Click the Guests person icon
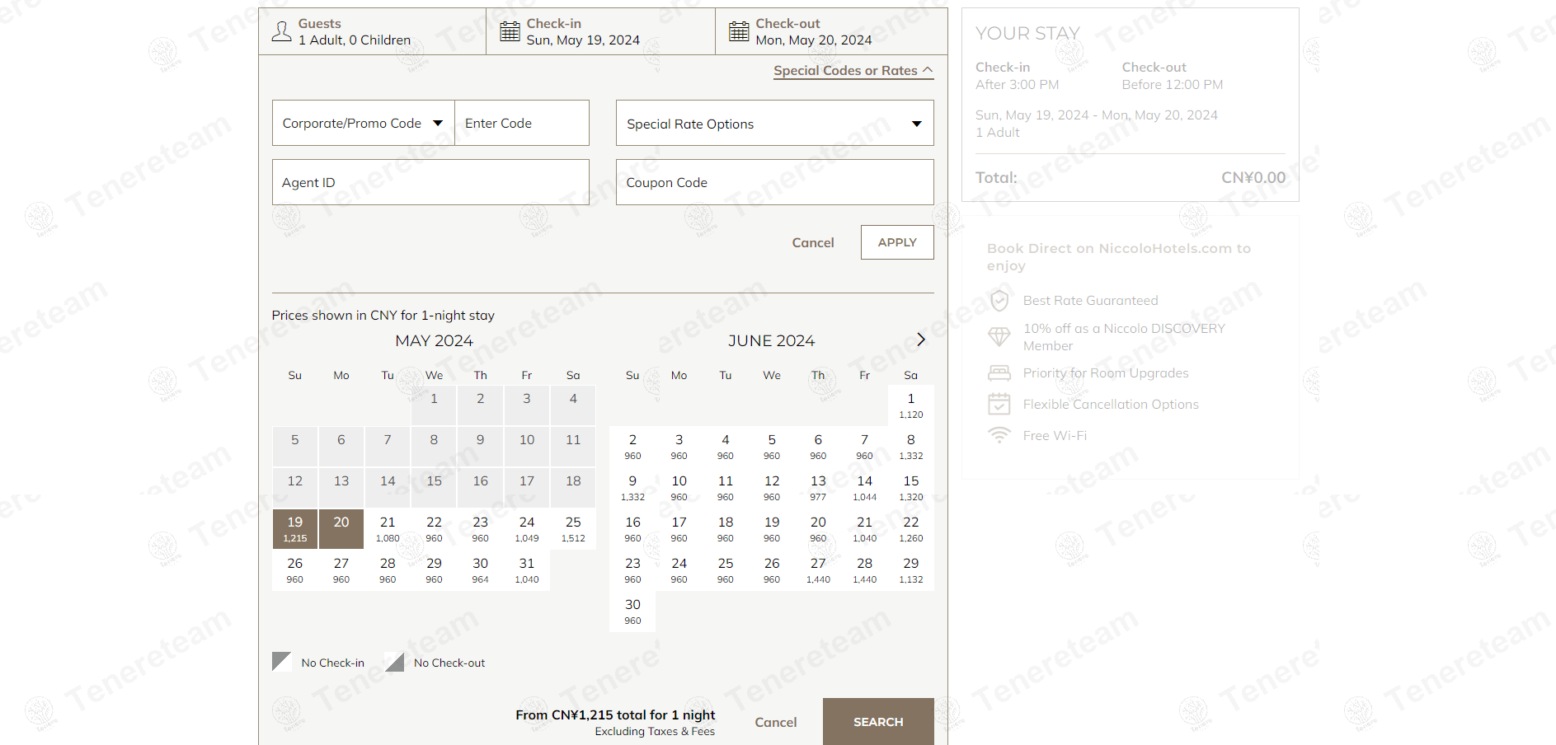This screenshot has height=745, width=1556. coord(282,31)
